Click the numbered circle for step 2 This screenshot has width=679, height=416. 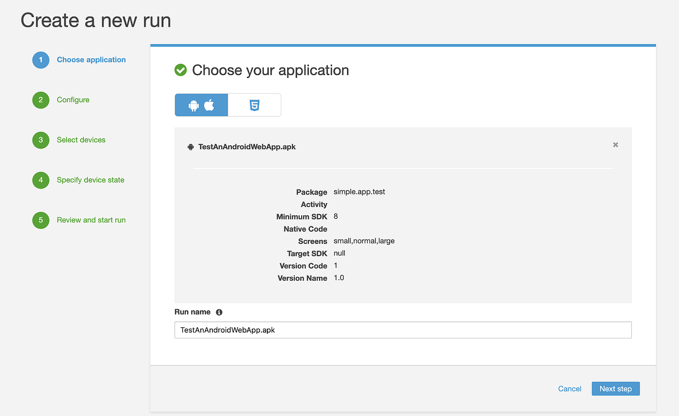click(x=41, y=100)
